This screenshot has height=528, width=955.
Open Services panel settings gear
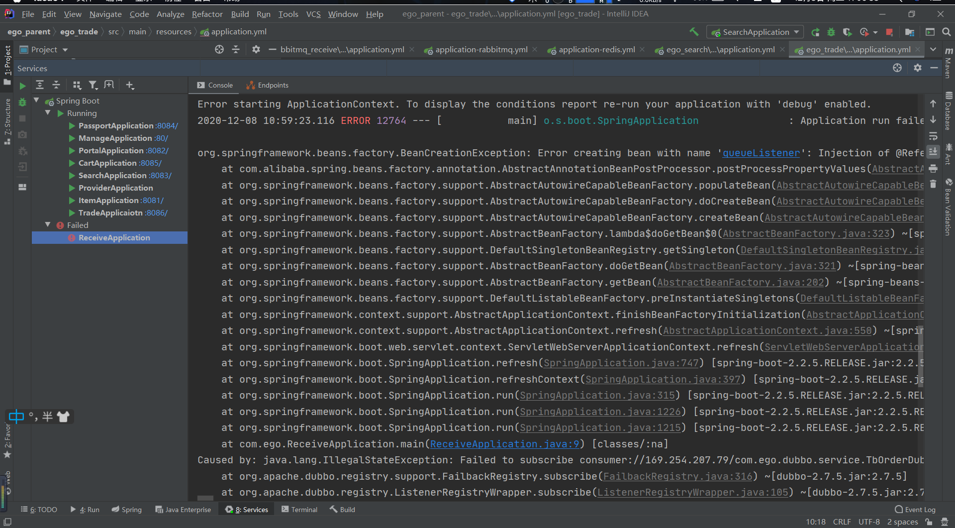[x=918, y=68]
